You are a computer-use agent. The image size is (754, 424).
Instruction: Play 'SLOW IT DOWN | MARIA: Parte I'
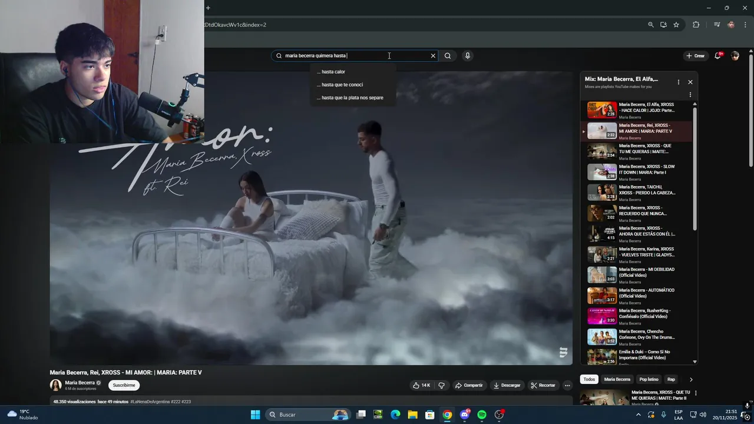(x=636, y=172)
